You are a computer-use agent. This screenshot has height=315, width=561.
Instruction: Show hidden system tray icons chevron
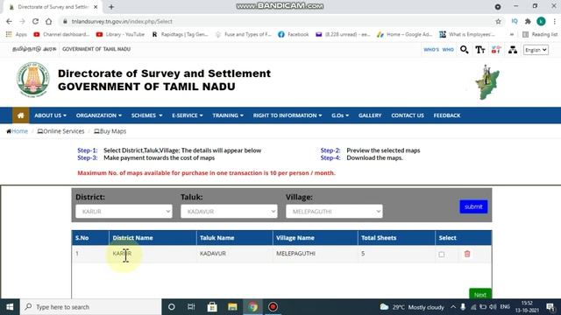(453, 307)
